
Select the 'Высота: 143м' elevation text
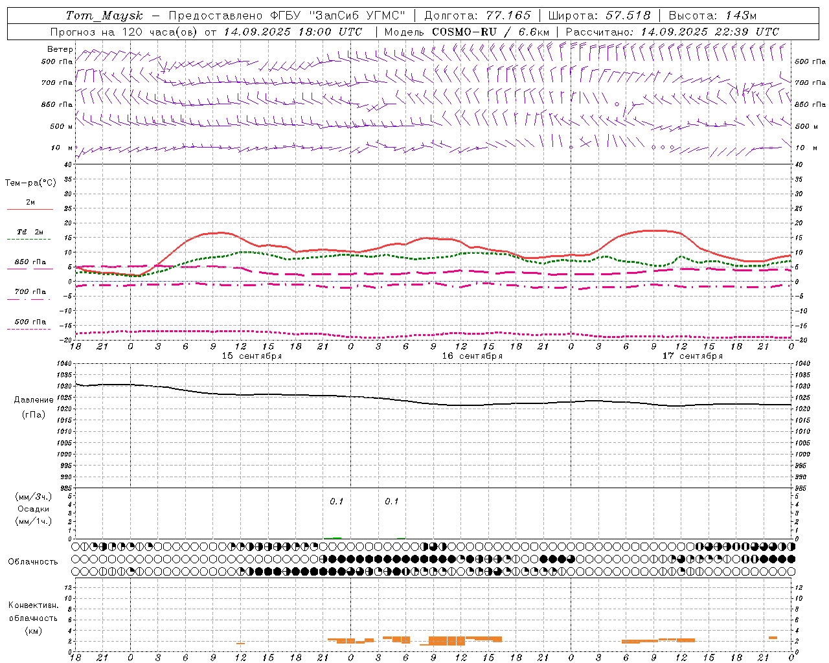point(712,16)
